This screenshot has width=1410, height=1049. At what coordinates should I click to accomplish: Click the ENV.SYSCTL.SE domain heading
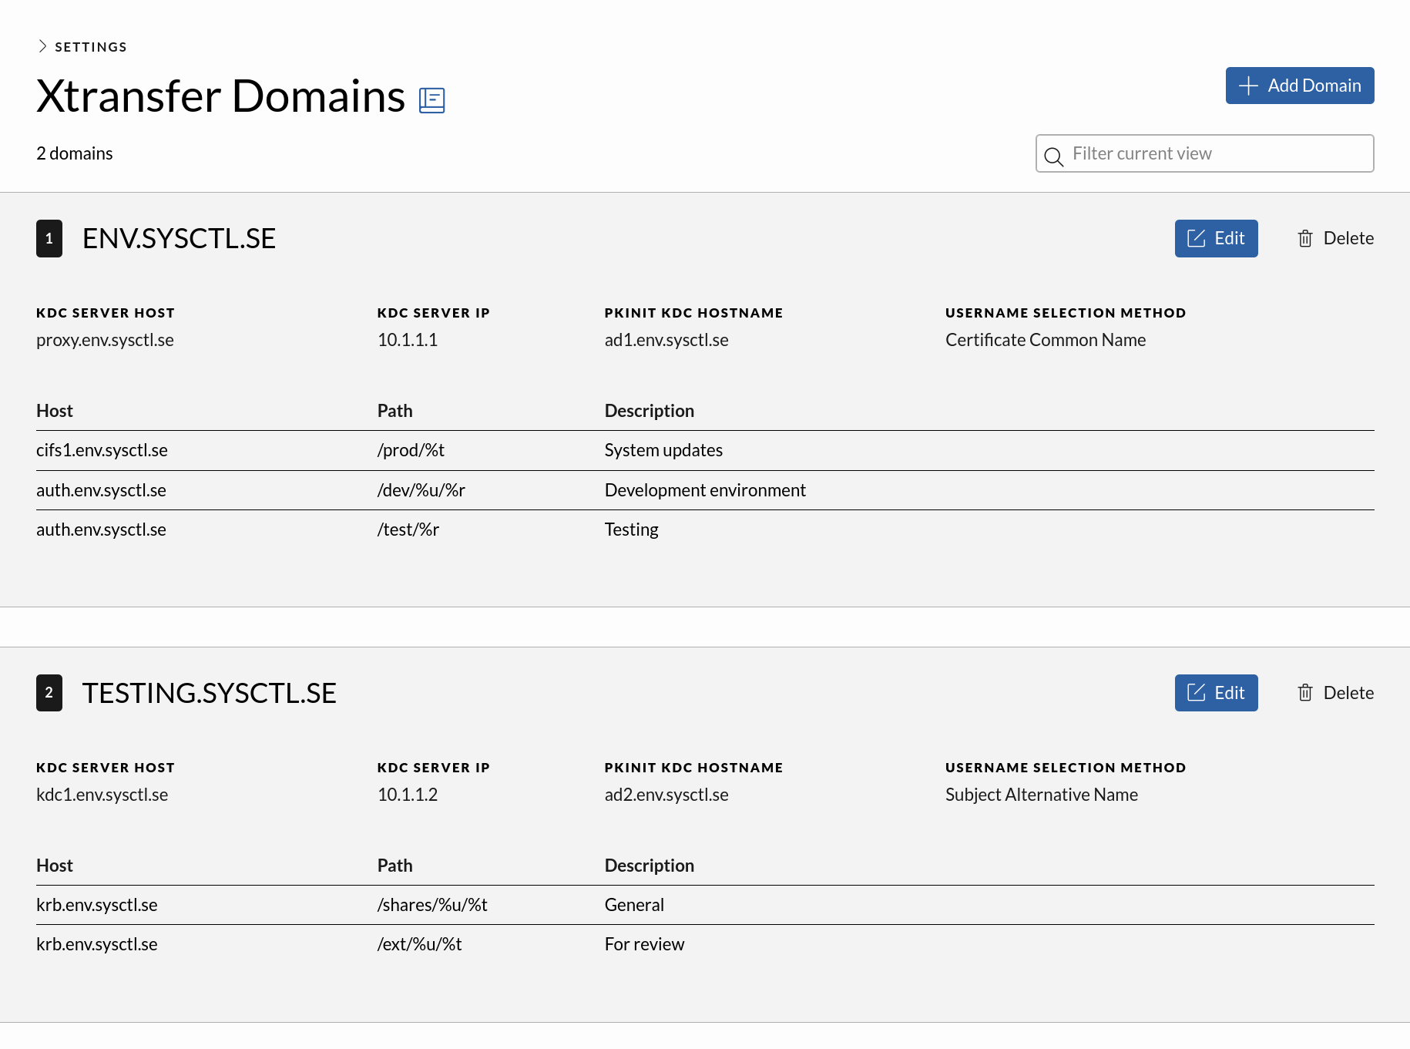(x=179, y=239)
